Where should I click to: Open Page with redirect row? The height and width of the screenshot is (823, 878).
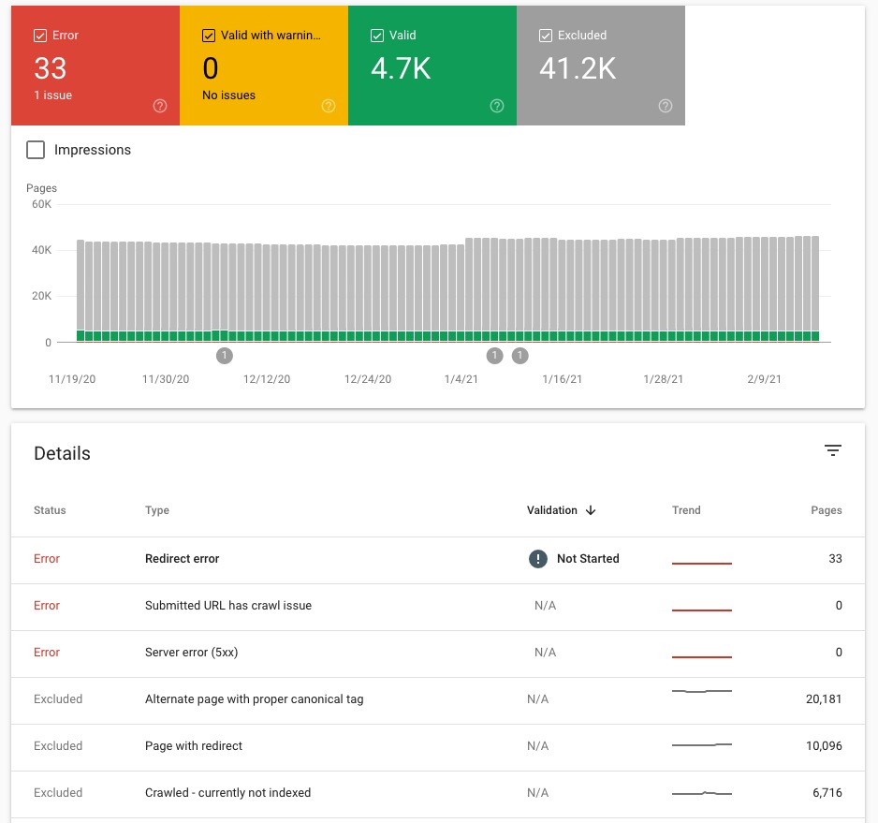tap(438, 747)
